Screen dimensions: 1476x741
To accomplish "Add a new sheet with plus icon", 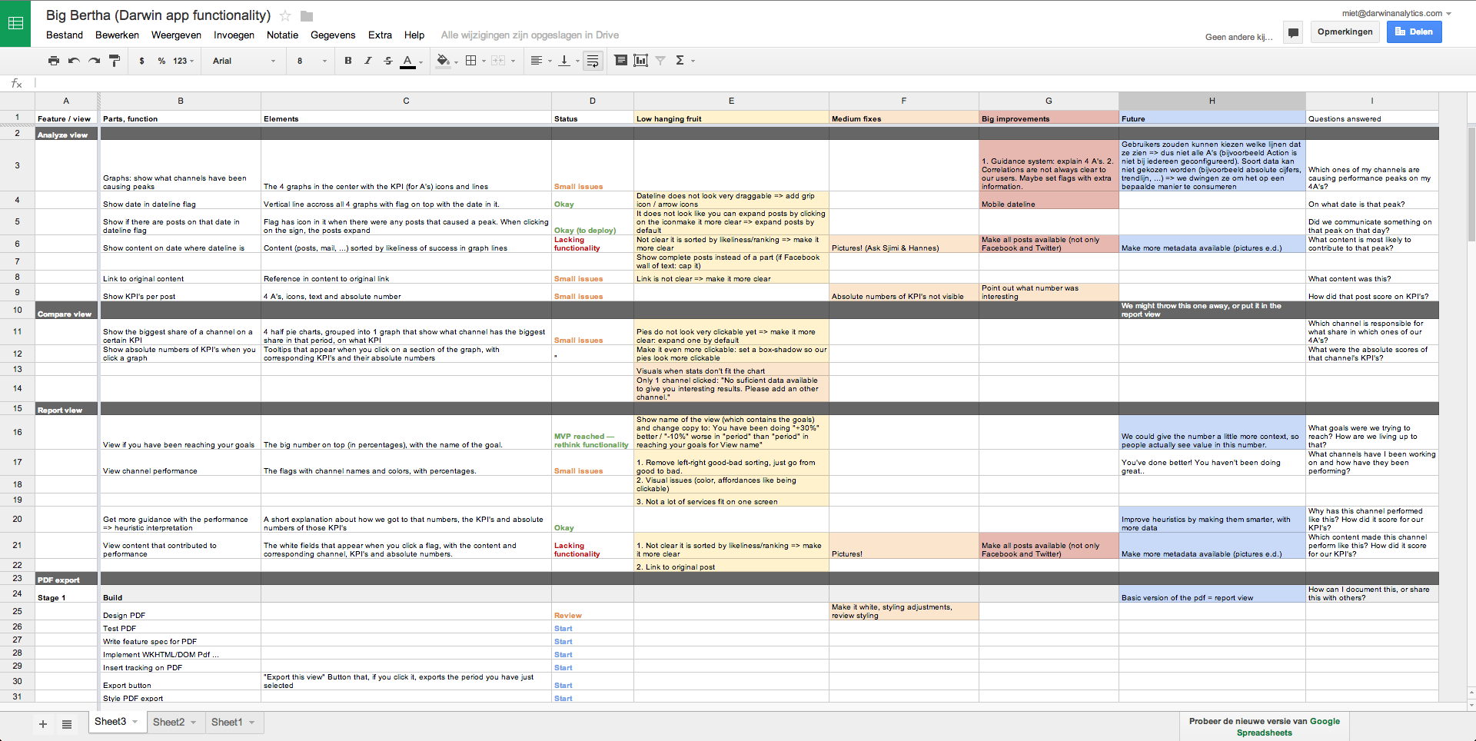I will (43, 724).
